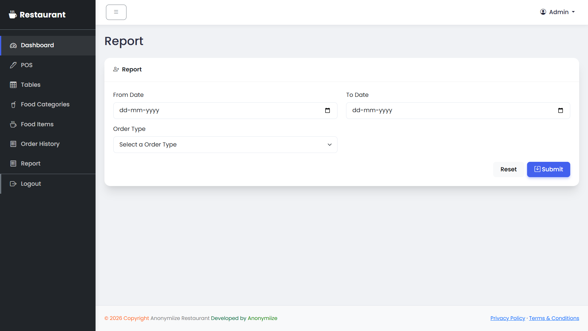This screenshot has width=588, height=331.
Task: Open the POS menu item
Action: (x=48, y=65)
